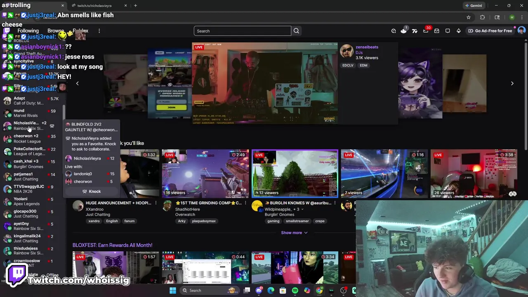Image resolution: width=528 pixels, height=297 pixels.
Task: Click the Task View icon in taskbar
Action: pyautogui.click(x=247, y=290)
